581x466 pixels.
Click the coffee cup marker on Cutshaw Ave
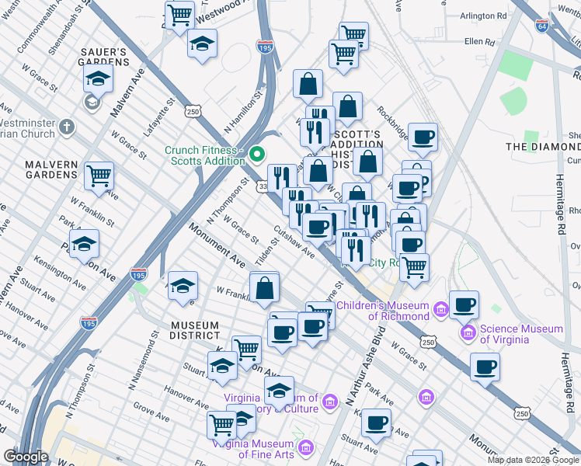click(x=317, y=228)
